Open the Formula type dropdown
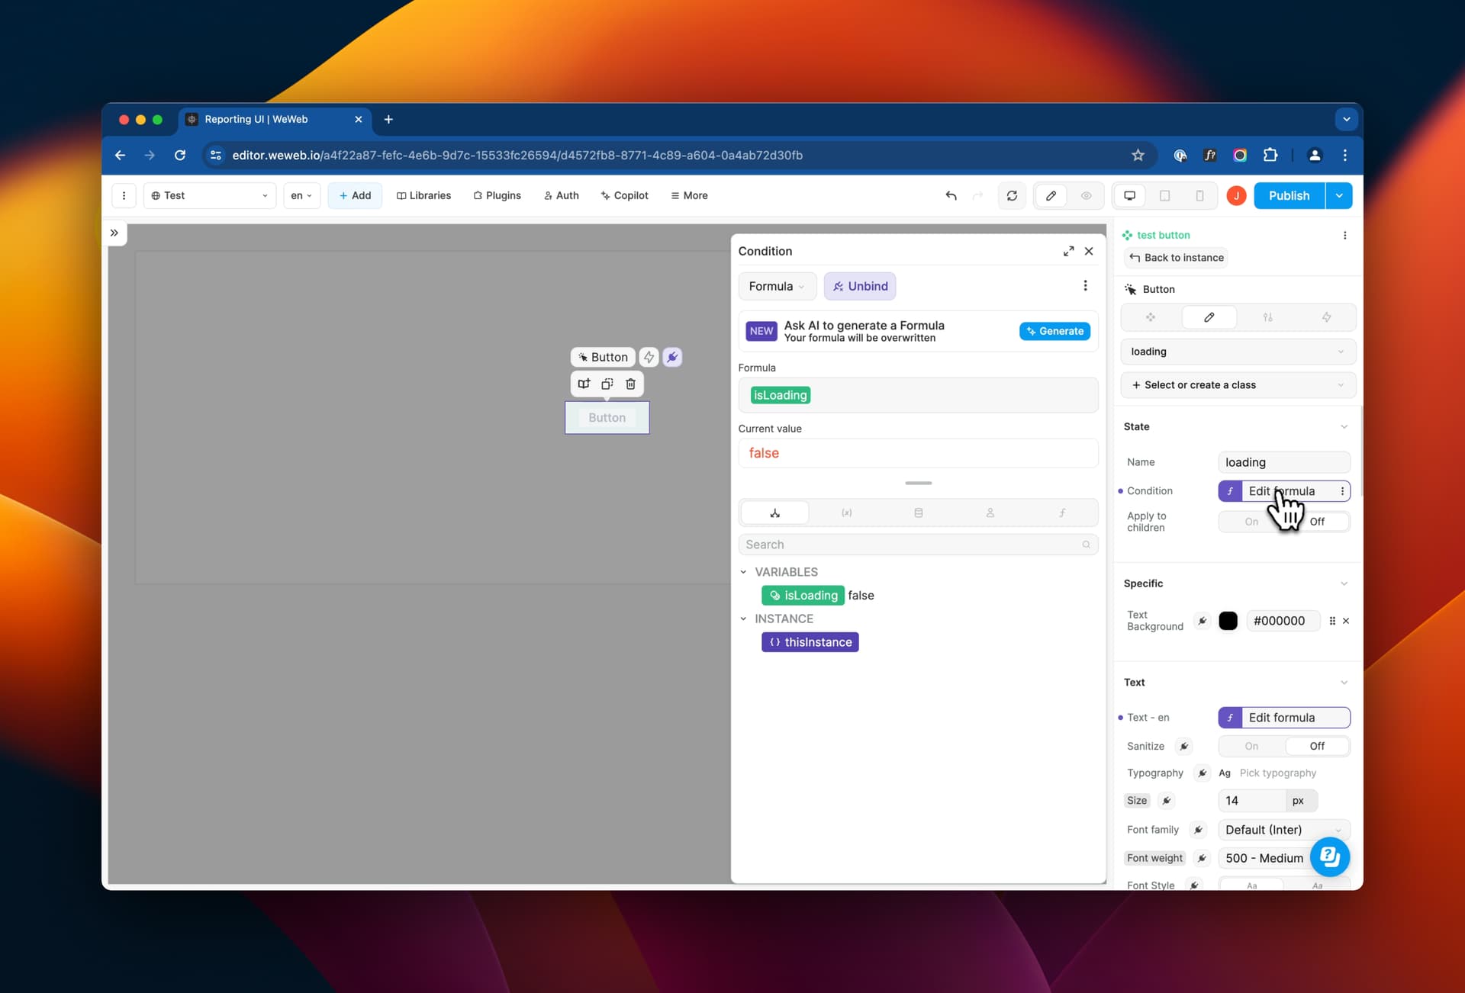Screen dimensions: 1465x993 point(777,286)
